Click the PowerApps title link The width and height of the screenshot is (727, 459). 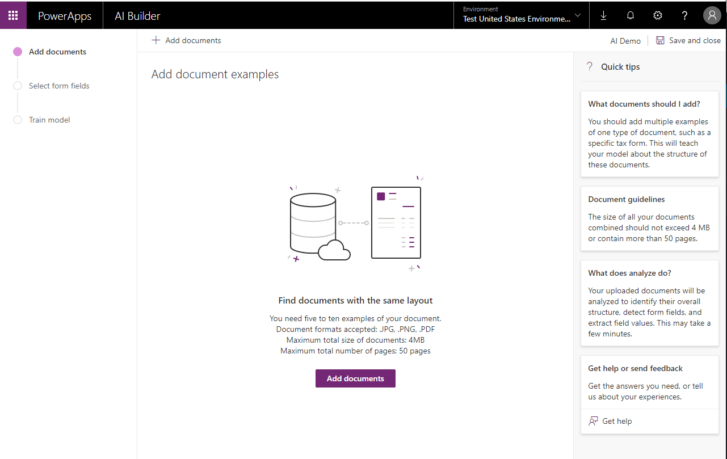click(x=65, y=16)
